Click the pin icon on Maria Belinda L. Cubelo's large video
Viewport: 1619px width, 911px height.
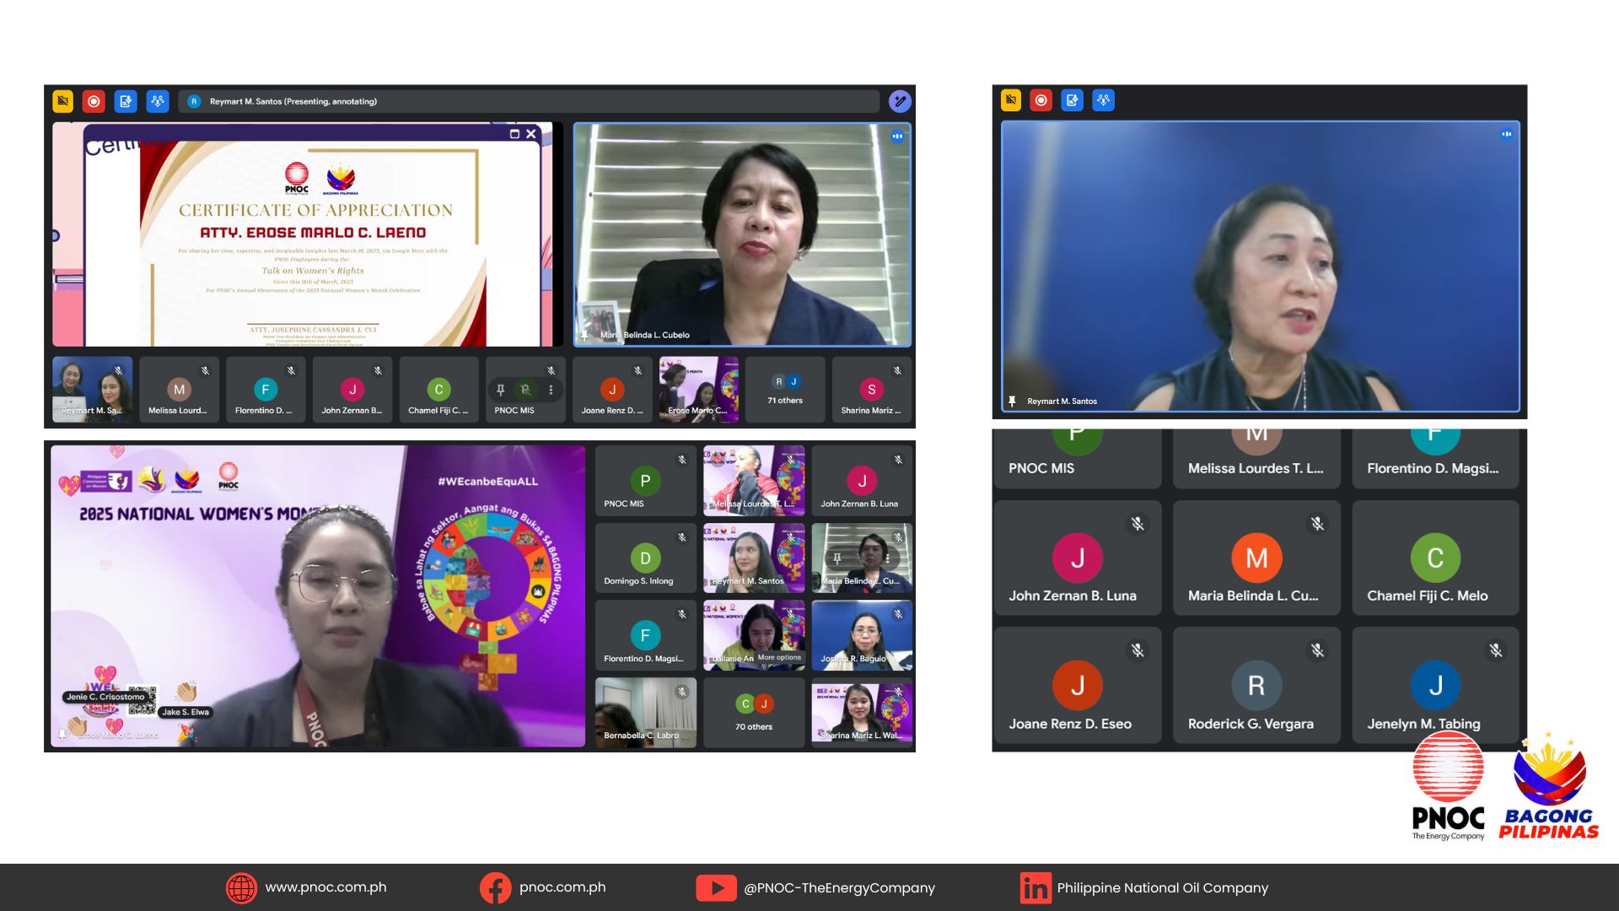click(x=584, y=335)
